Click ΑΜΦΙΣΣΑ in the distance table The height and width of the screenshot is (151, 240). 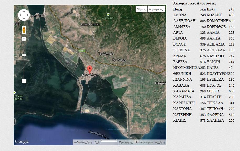[x=182, y=27]
